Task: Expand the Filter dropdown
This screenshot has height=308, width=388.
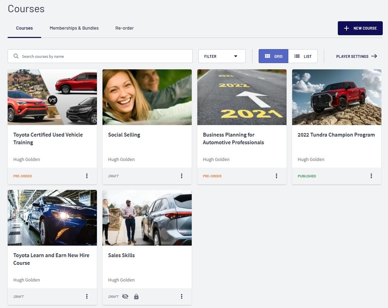Action: [x=222, y=56]
